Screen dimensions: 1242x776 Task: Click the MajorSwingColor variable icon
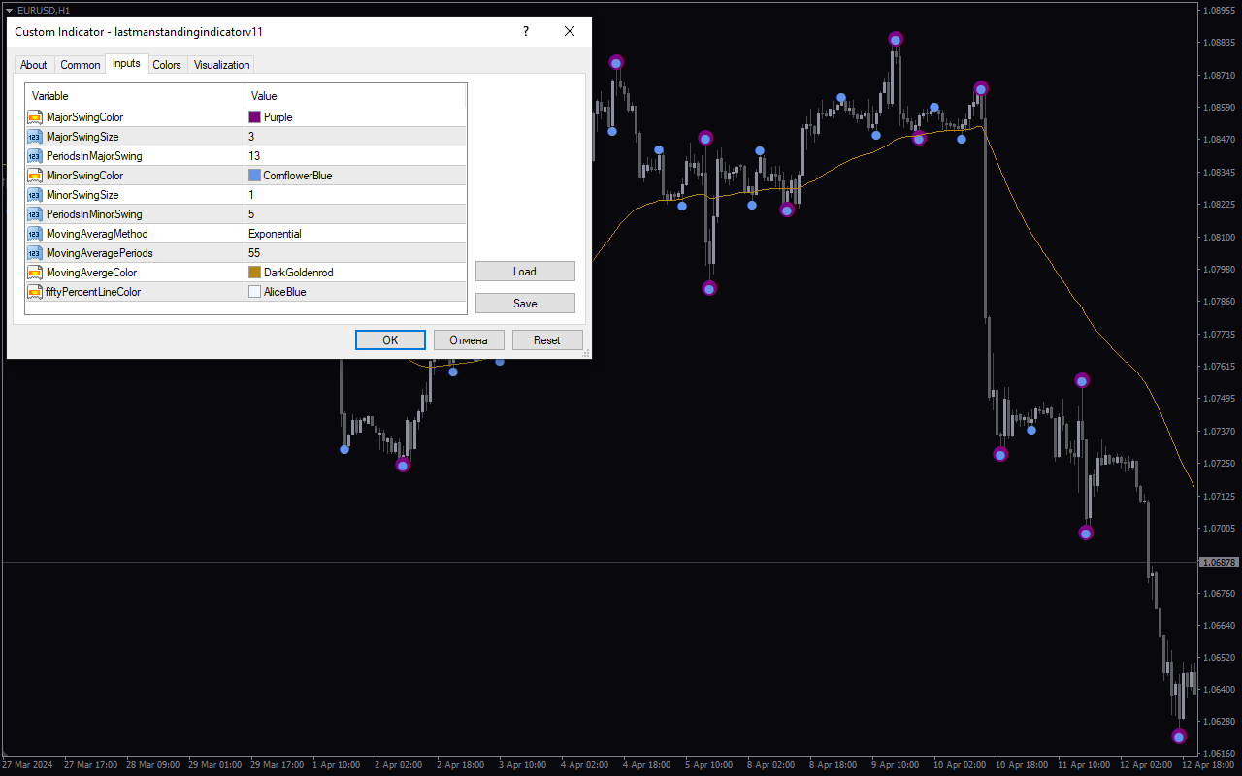point(35,117)
